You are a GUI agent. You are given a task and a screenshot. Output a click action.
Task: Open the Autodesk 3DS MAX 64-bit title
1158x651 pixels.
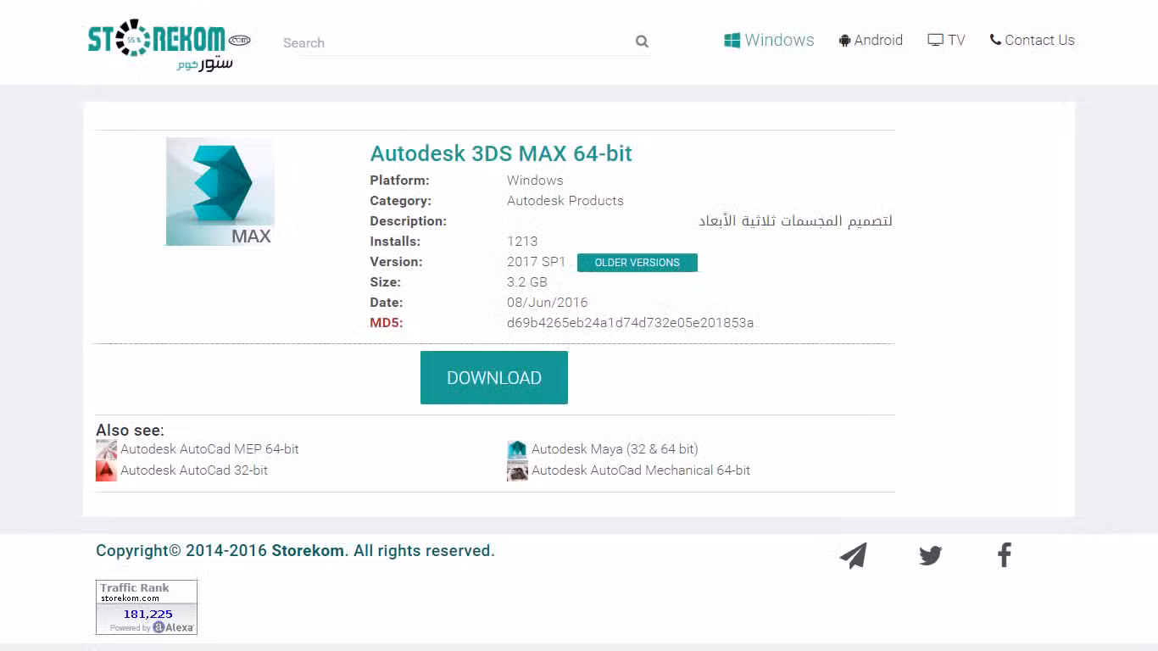pyautogui.click(x=501, y=153)
